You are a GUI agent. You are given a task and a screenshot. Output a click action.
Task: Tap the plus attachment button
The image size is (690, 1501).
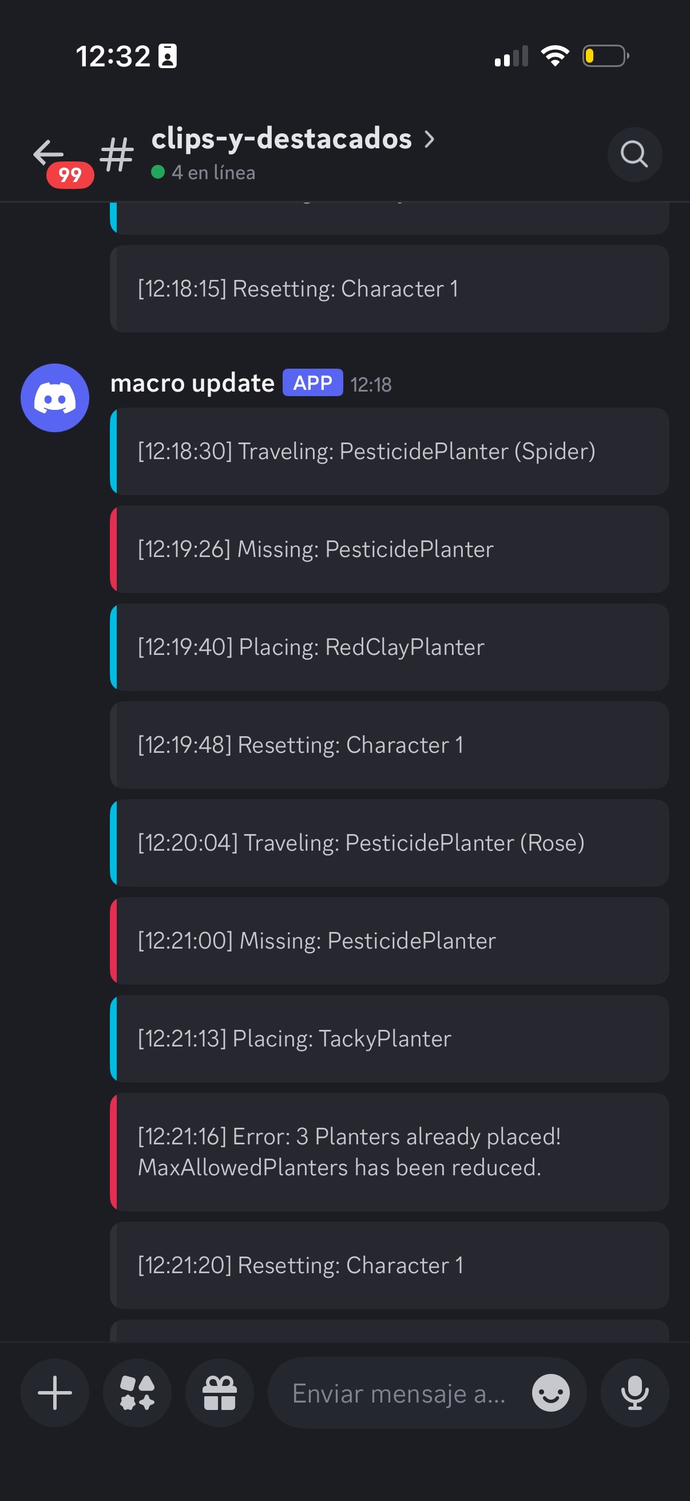pos(55,1393)
